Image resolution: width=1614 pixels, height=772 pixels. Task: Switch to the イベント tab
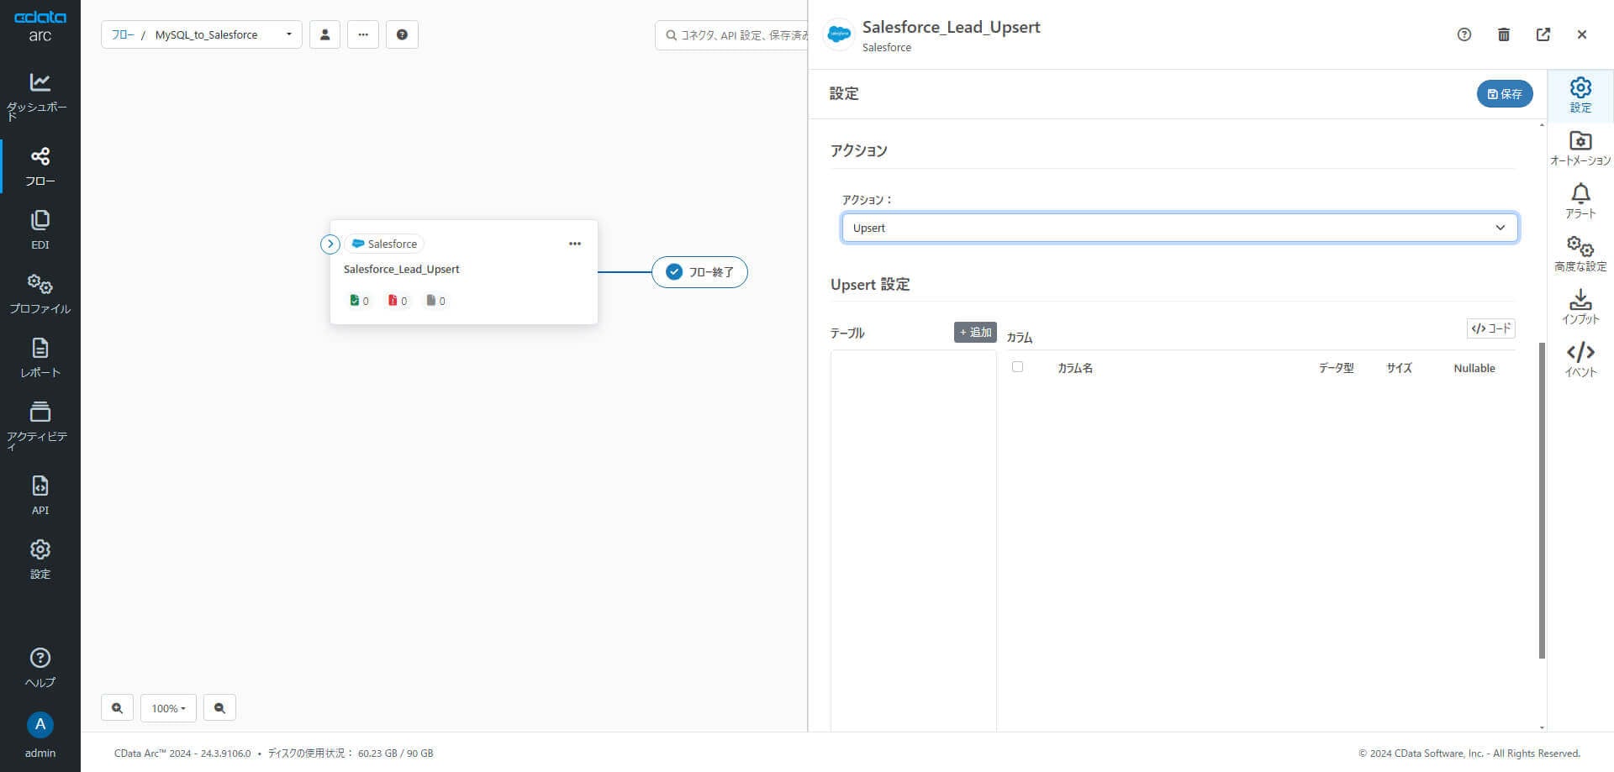pyautogui.click(x=1580, y=360)
